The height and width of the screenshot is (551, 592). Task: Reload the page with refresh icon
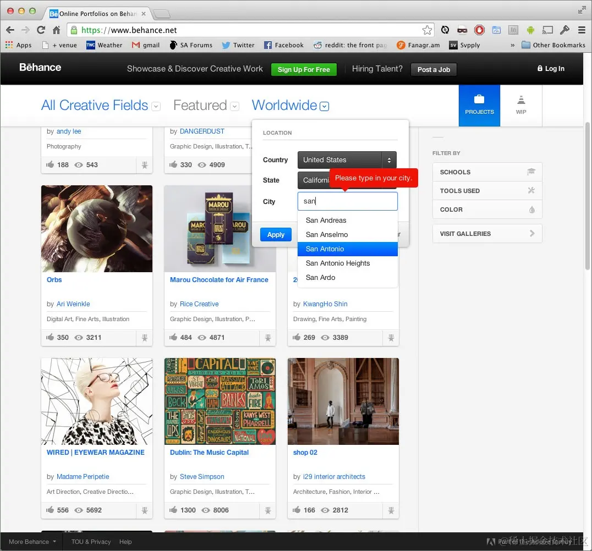coord(41,30)
